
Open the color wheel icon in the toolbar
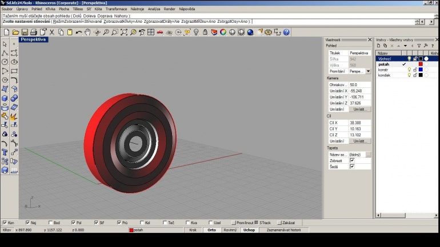pyautogui.click(x=223, y=32)
